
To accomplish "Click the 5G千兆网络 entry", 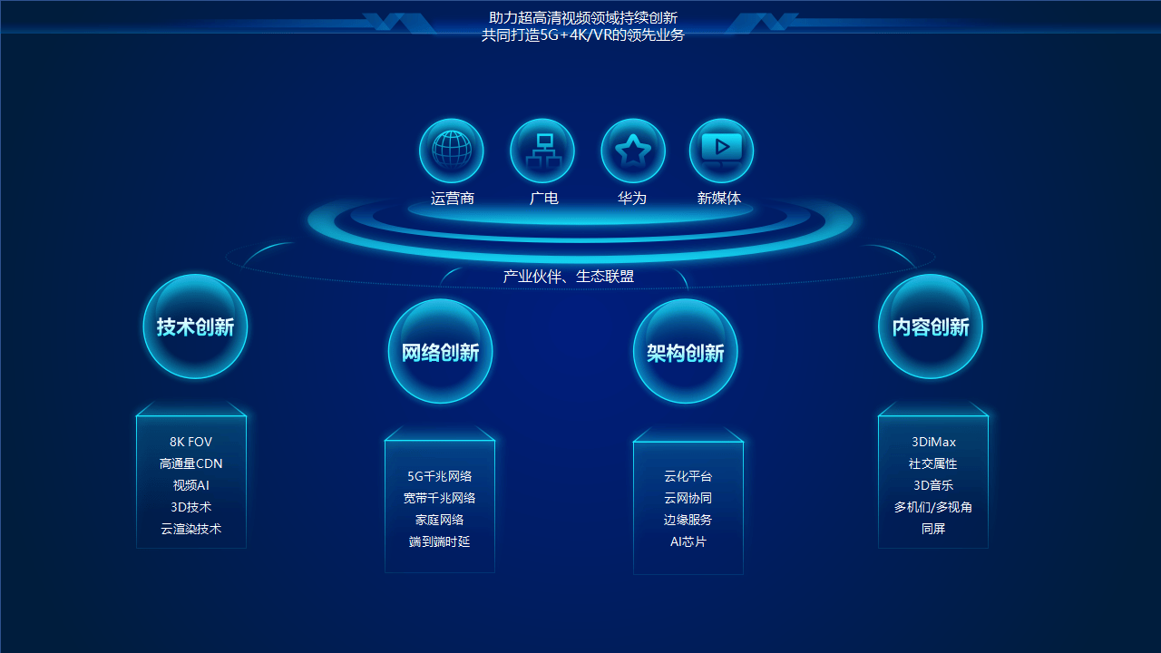I will 440,476.
